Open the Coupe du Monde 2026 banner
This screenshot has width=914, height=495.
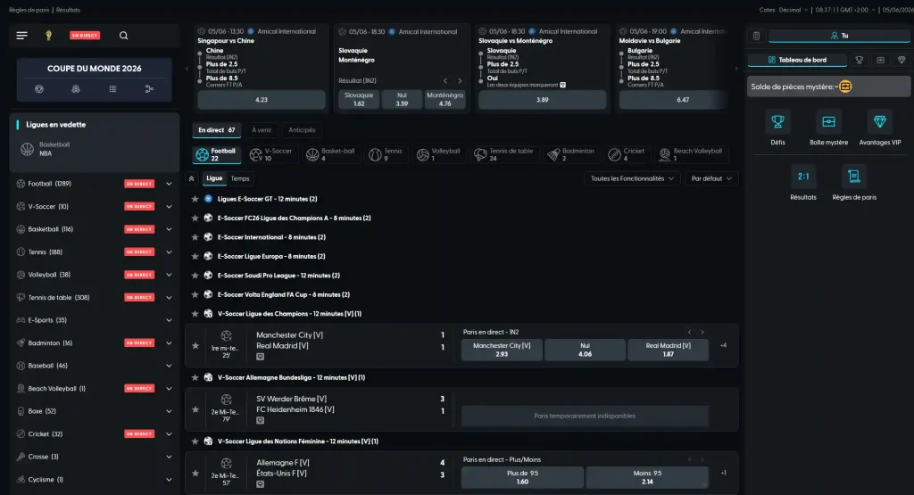pos(95,69)
